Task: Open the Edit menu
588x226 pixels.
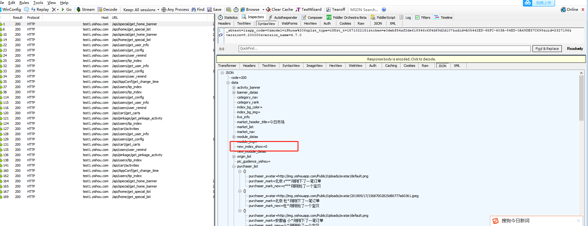Action: coord(12,2)
